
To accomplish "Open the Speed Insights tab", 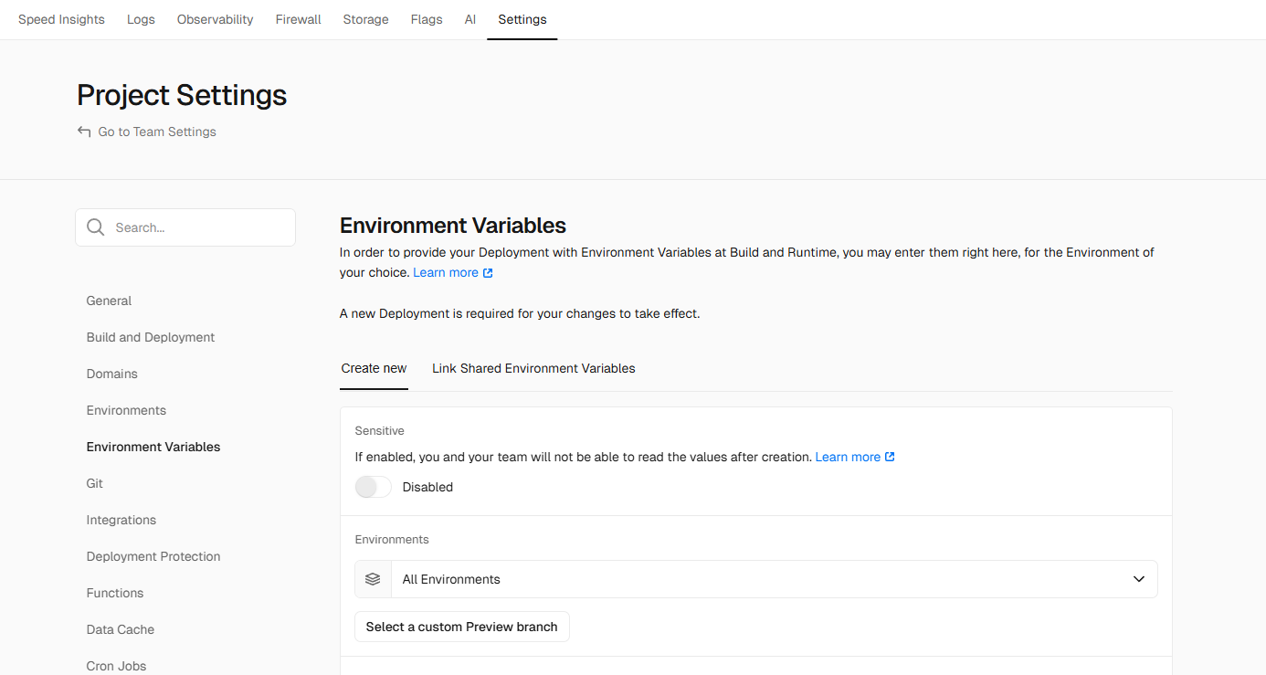I will pyautogui.click(x=61, y=19).
